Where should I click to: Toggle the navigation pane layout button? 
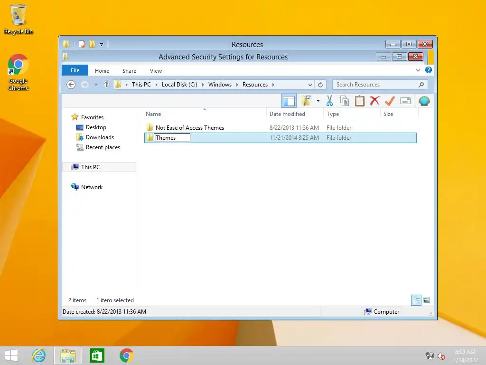coord(289,101)
